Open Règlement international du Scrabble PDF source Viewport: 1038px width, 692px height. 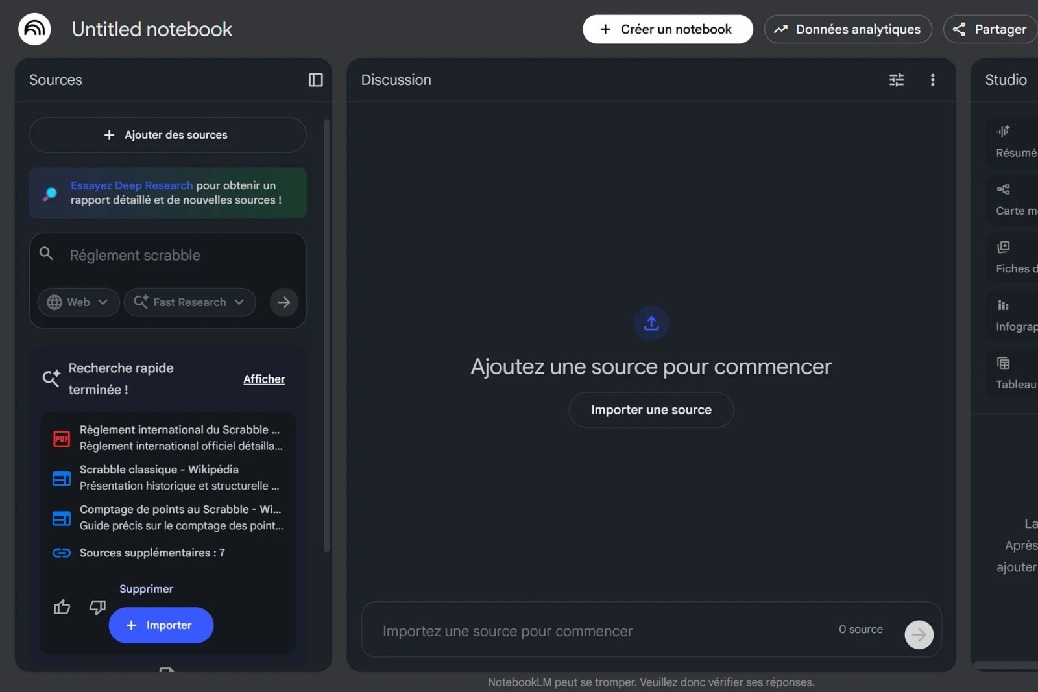pos(169,438)
